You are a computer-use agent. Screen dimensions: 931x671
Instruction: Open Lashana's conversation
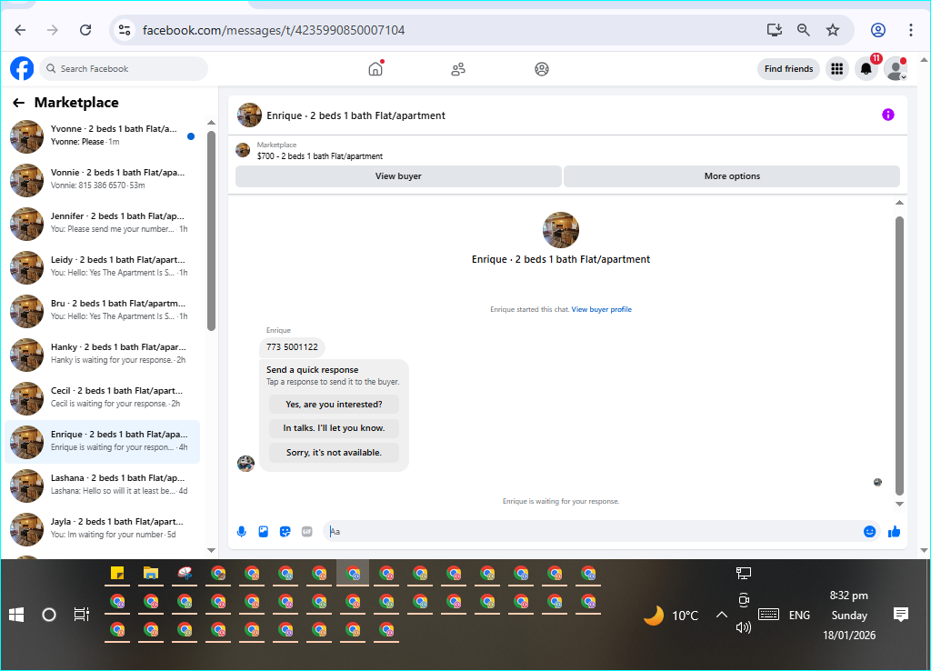click(102, 486)
